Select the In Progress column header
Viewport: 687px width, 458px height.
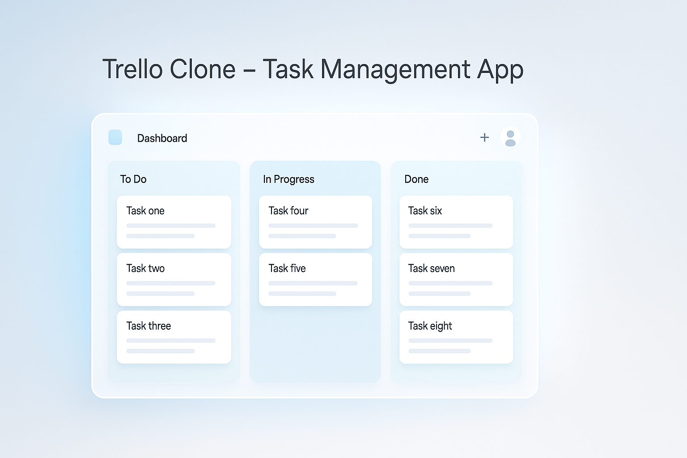pos(288,179)
